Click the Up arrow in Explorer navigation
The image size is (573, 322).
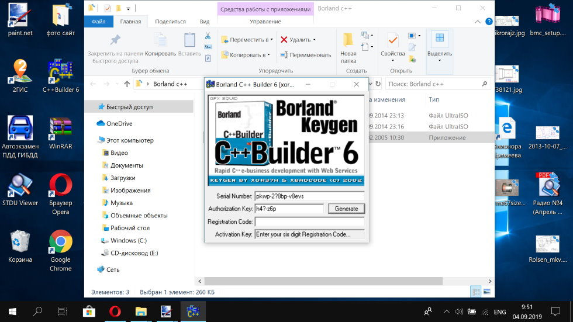(127, 84)
